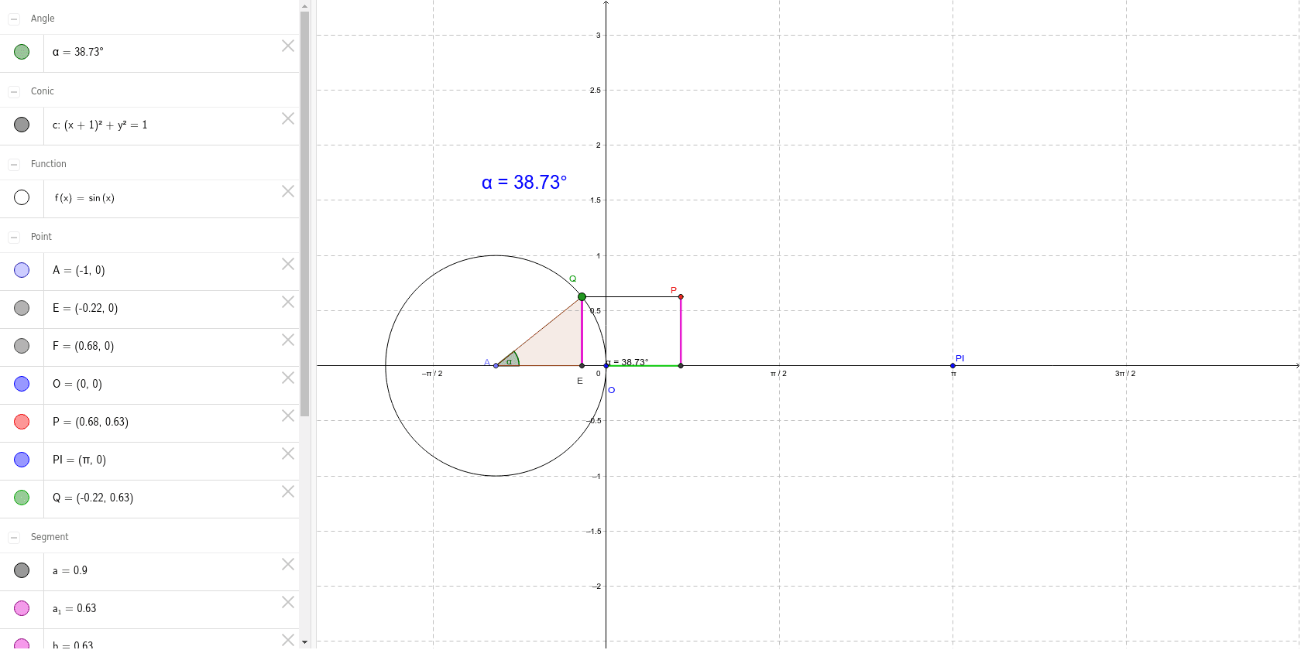
Task: Select the E = (-0.22, 0) entry
Action: (85, 308)
